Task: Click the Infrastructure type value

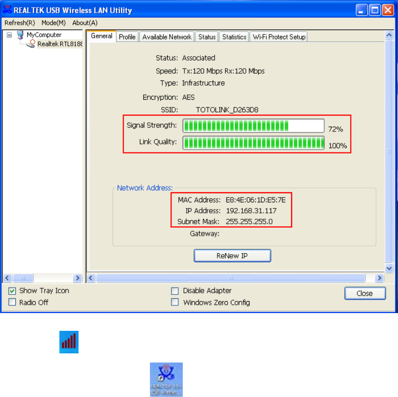Action: [204, 83]
